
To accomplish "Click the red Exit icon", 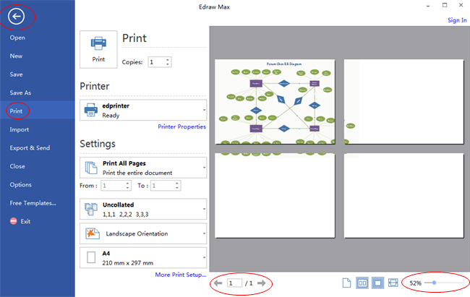I will click(14, 221).
